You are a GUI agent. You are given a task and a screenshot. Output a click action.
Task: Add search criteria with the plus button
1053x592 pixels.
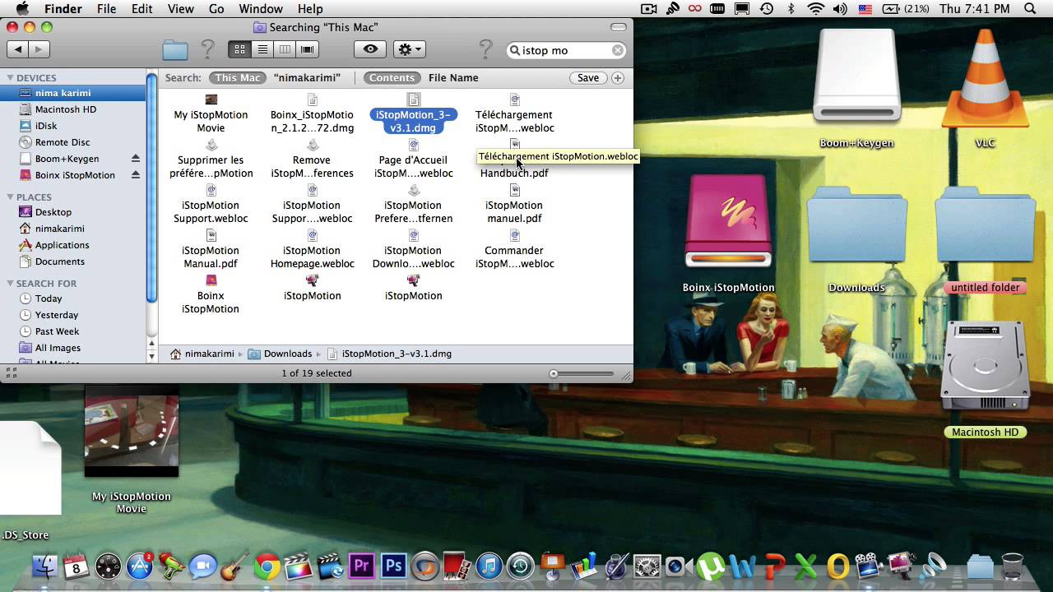[618, 78]
